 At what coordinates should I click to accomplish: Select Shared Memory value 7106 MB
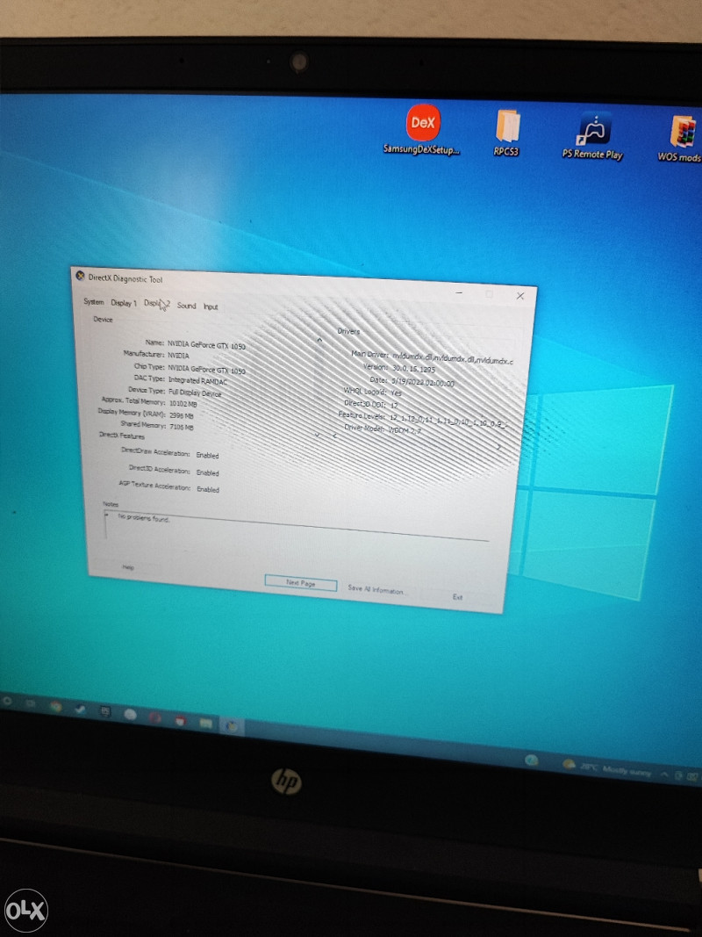pos(182,428)
